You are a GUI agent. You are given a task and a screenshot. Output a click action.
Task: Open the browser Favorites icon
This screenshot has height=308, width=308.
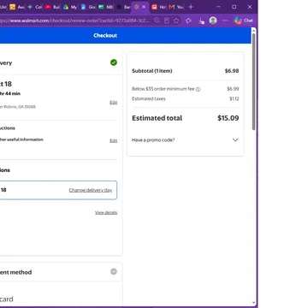(188, 21)
